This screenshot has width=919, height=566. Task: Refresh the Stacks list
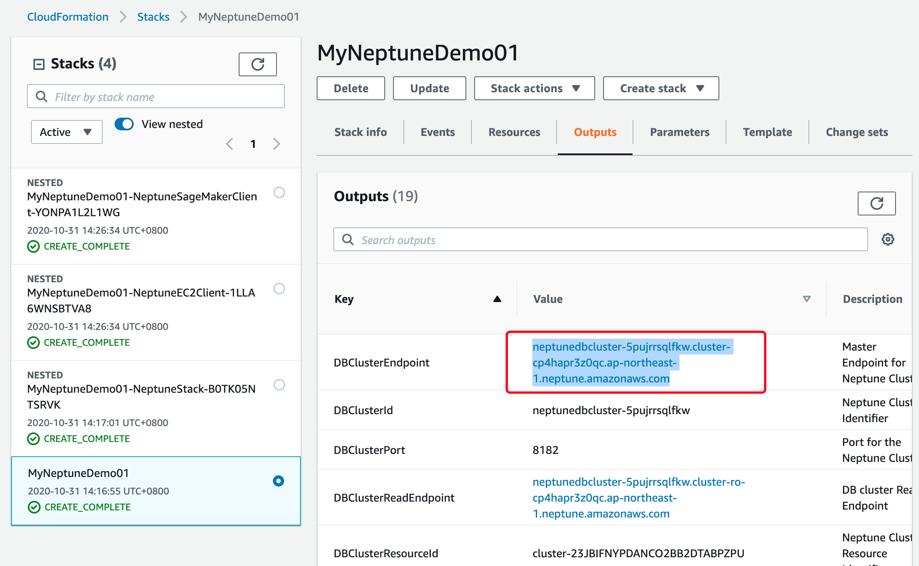tap(257, 64)
